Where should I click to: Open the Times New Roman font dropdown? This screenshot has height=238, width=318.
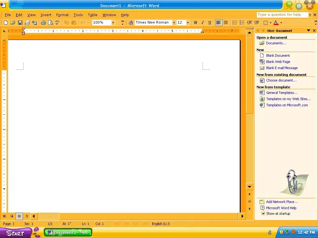(x=174, y=23)
